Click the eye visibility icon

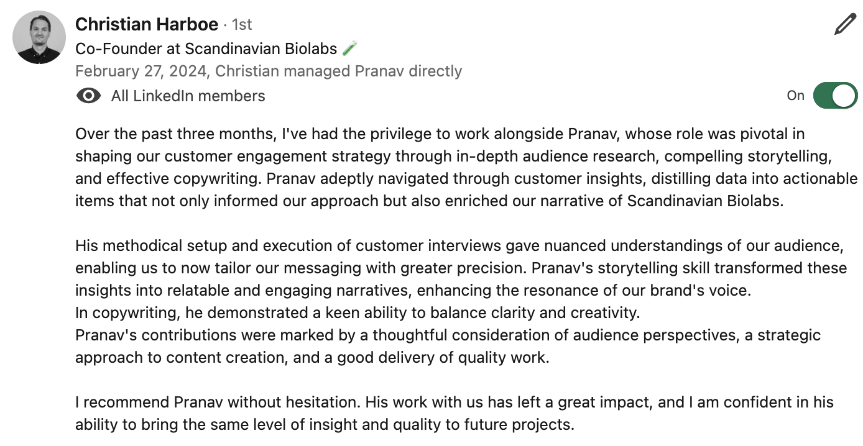pyautogui.click(x=88, y=96)
